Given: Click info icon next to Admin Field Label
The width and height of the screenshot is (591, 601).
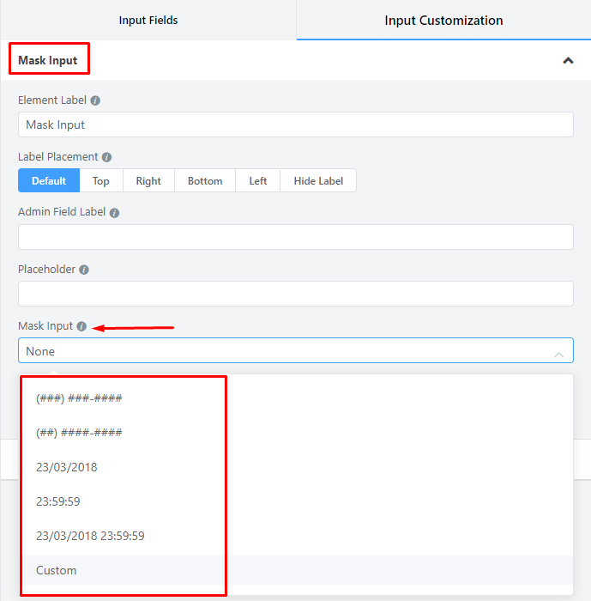Looking at the screenshot, I should (114, 212).
